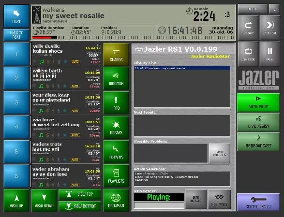Image resolution: width=284 pixels, height=217 pixels.
Task: Open the RDS Prog button
Action: 219,199
